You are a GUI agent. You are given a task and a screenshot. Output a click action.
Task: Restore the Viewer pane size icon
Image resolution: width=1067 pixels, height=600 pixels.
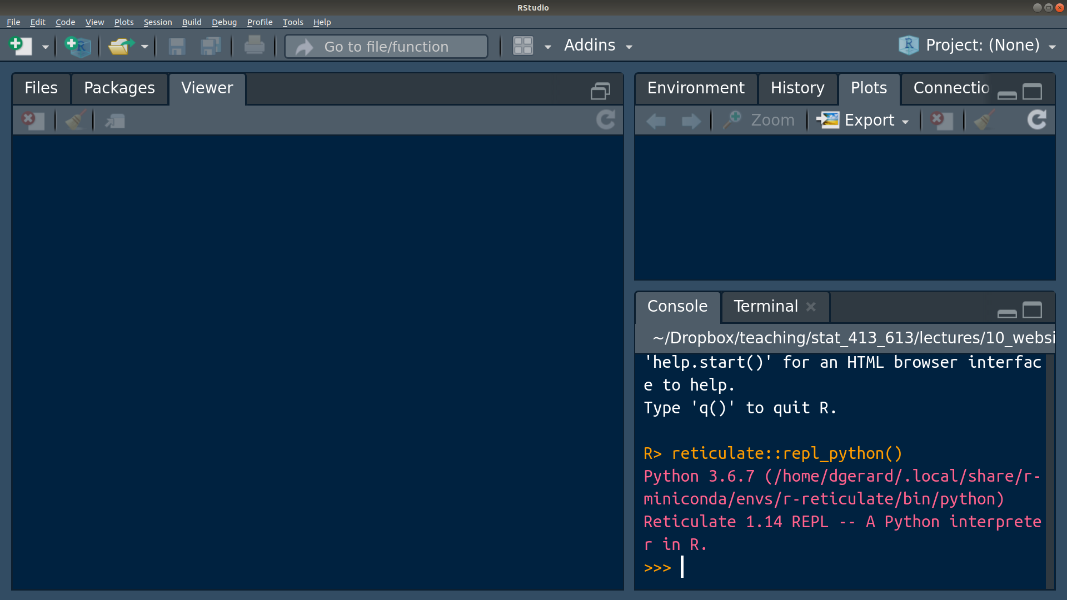600,91
